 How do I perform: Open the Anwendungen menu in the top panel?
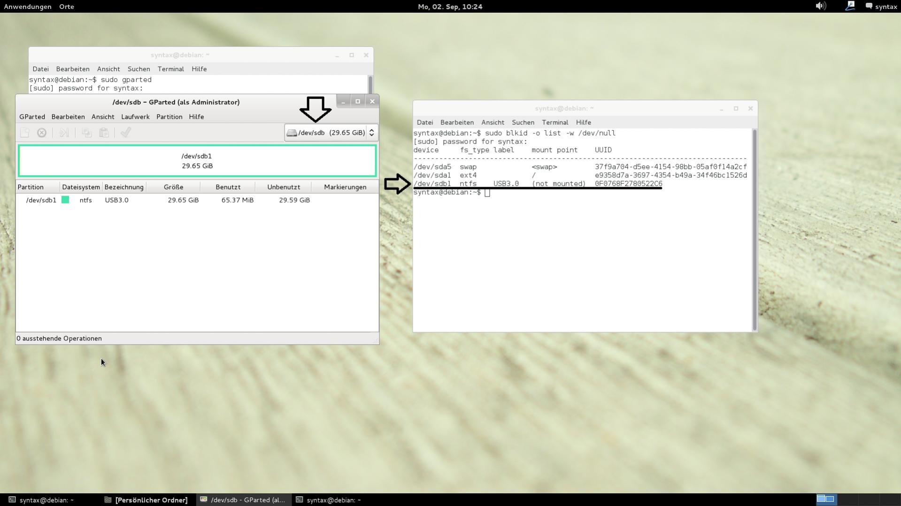coord(28,7)
